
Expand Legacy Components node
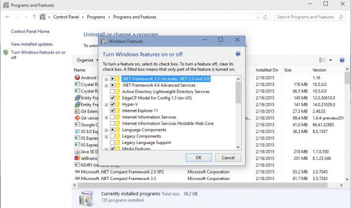(106, 136)
